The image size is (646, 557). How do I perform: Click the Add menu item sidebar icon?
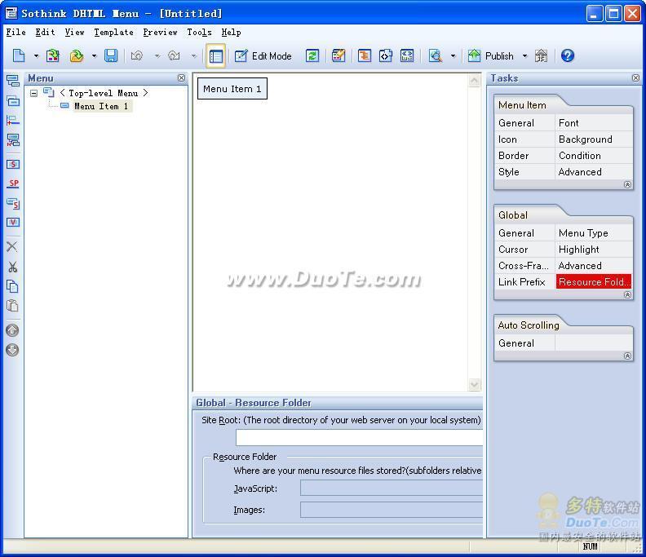[13, 81]
